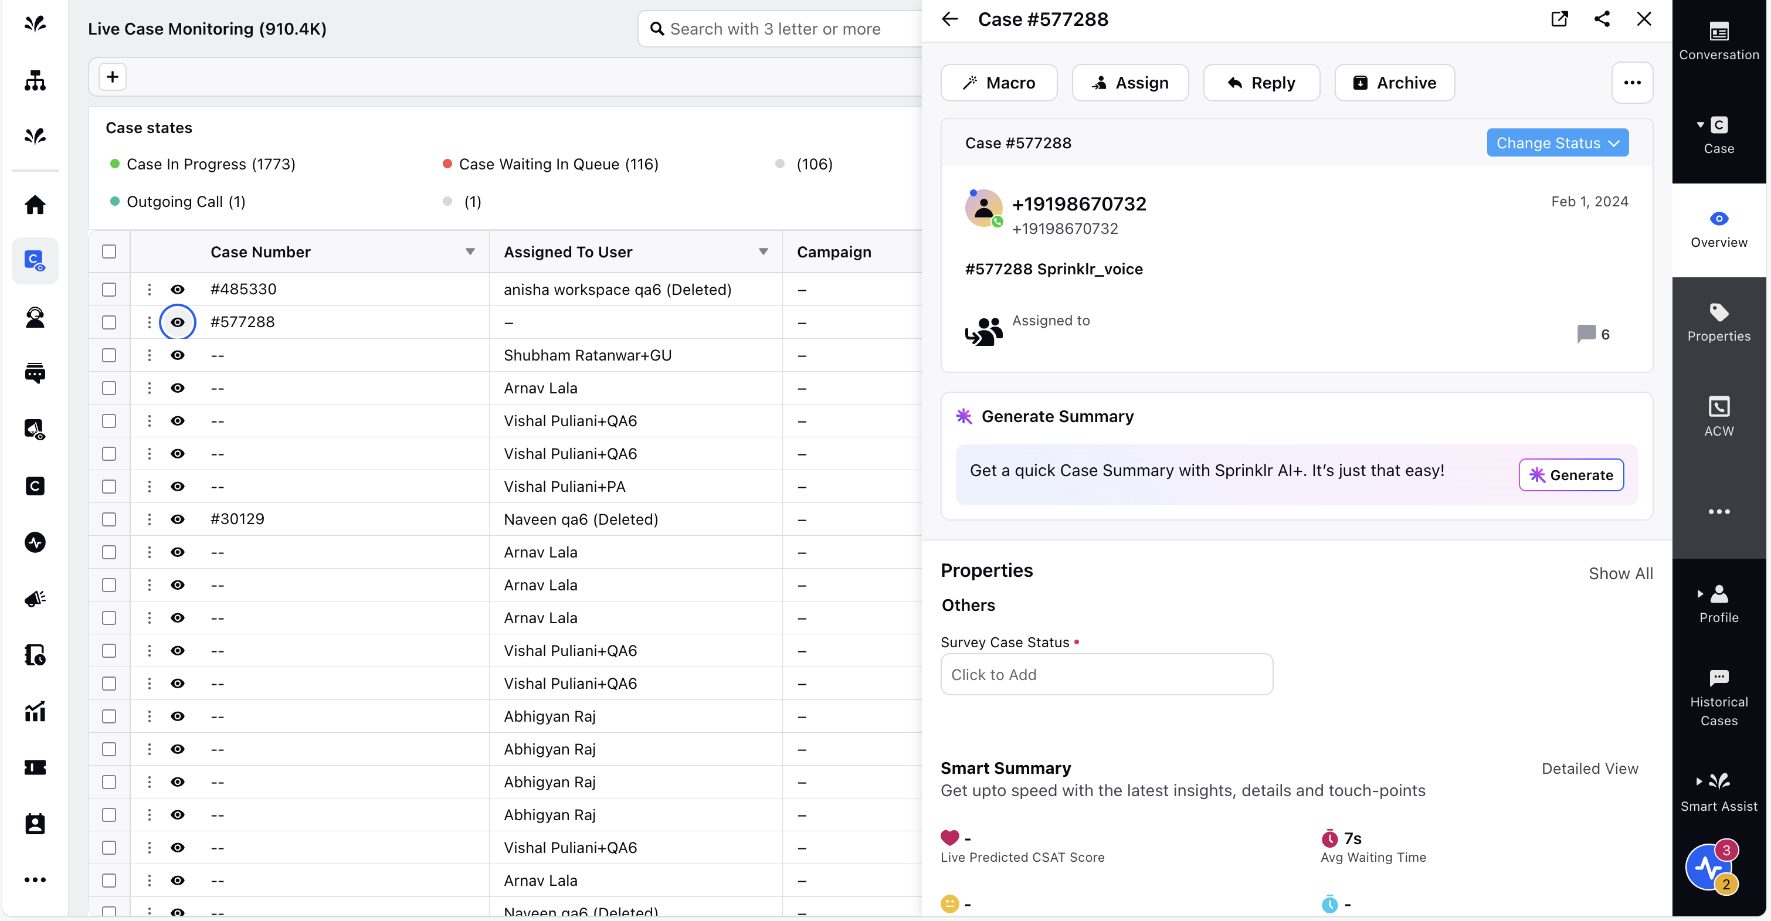Viewport: 1771px width, 921px height.
Task: Open the Historical Cases tab
Action: 1718,698
